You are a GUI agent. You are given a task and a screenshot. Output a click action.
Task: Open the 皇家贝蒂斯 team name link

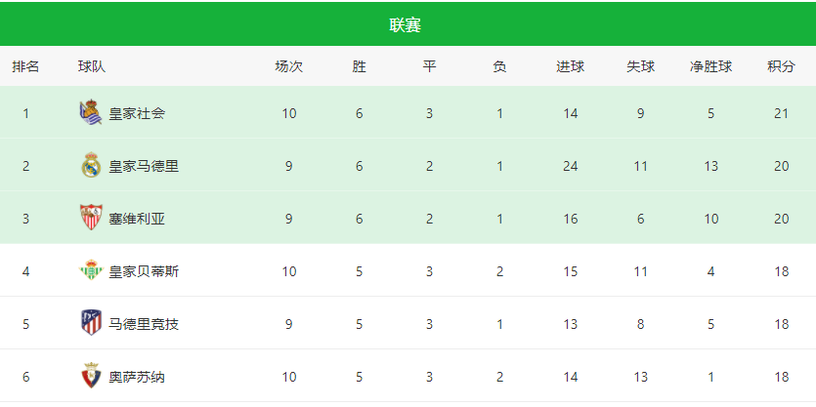(144, 271)
